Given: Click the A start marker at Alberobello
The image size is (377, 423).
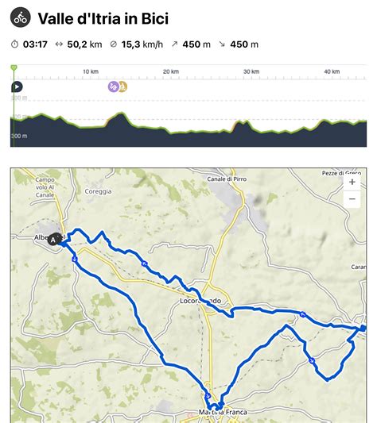Looking at the screenshot, I should (x=54, y=240).
